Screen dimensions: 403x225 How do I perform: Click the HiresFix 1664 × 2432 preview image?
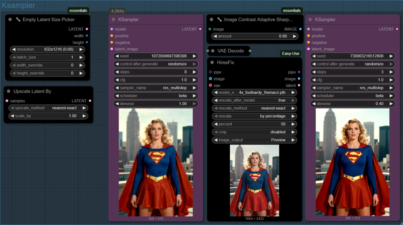pos(254,180)
